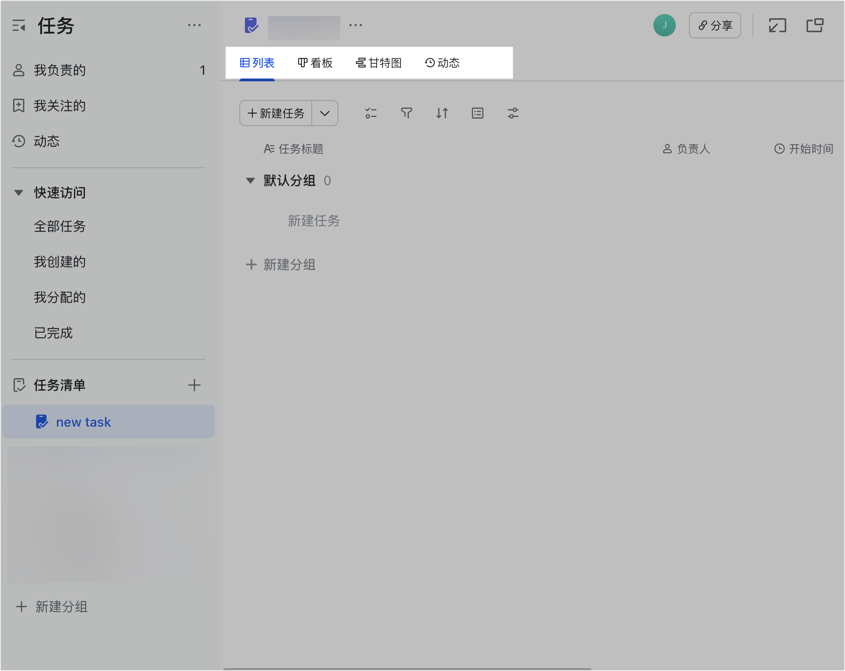Screen dimensions: 845x671
Task: Collapse the left sidebar menu icon
Action: pyautogui.click(x=19, y=26)
